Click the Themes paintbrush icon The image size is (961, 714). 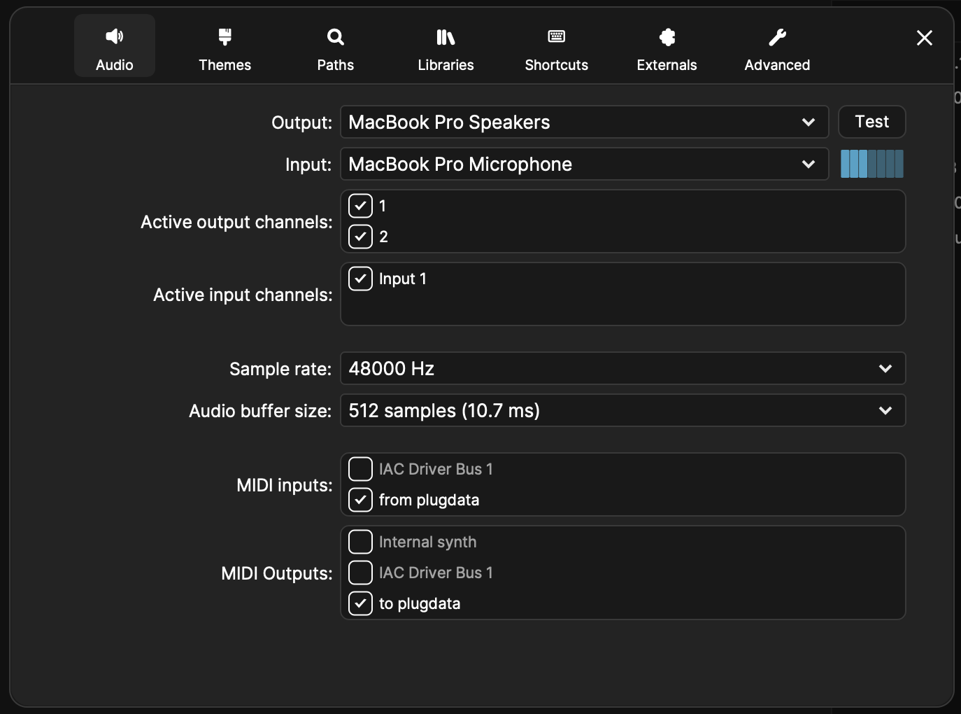pyautogui.click(x=225, y=36)
